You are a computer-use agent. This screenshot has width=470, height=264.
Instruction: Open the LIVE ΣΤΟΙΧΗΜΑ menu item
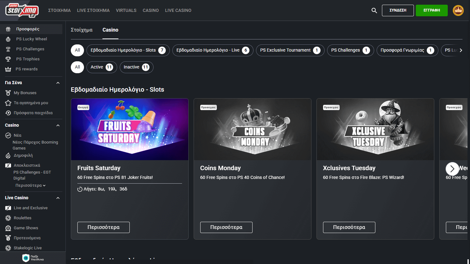(x=93, y=10)
